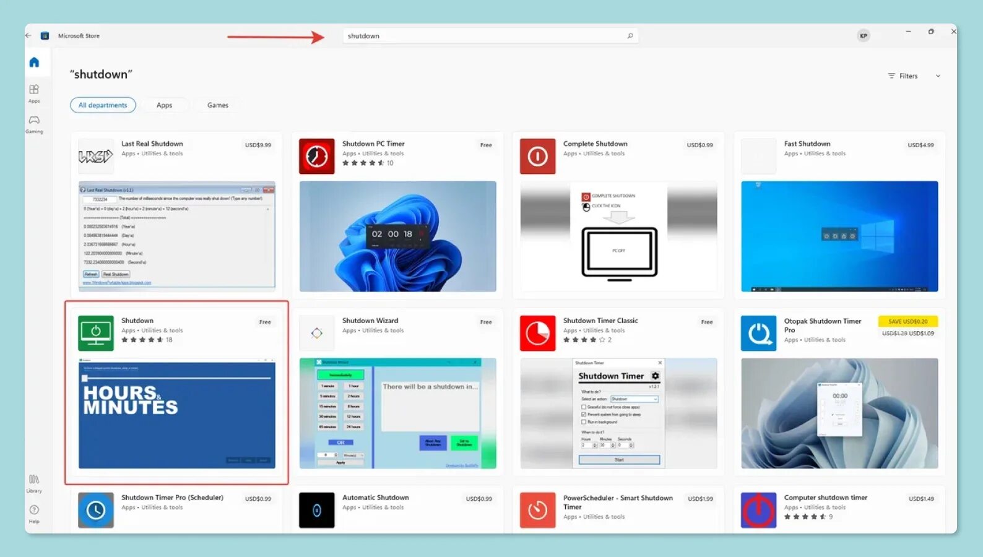Click the Complete Shutdown USD$0.99 price
The width and height of the screenshot is (983, 557).
click(700, 145)
